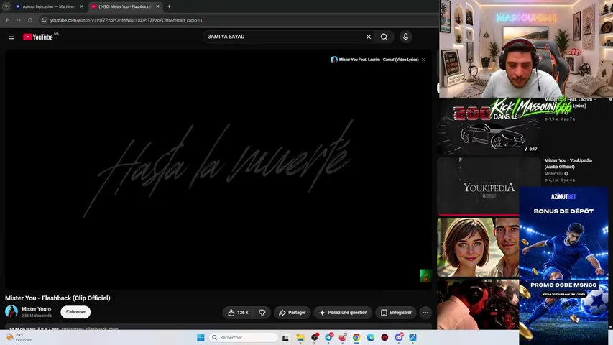Click the Partager share button
This screenshot has width=613, height=345.
pyautogui.click(x=292, y=313)
